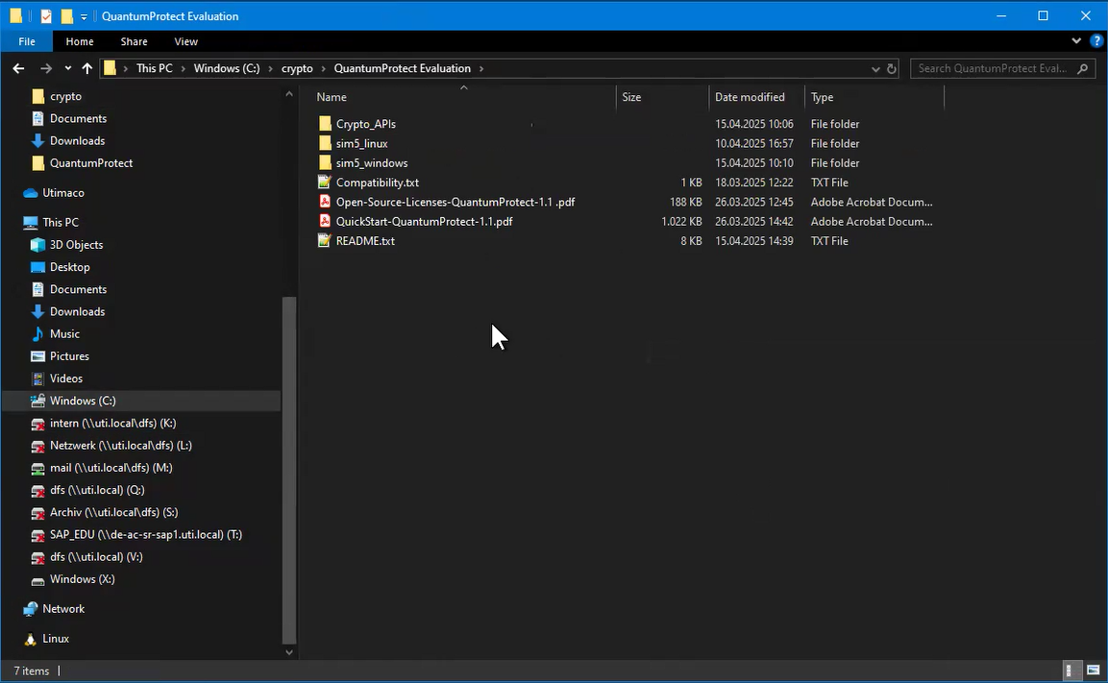
Task: Open the File menu tab
Action: click(27, 41)
